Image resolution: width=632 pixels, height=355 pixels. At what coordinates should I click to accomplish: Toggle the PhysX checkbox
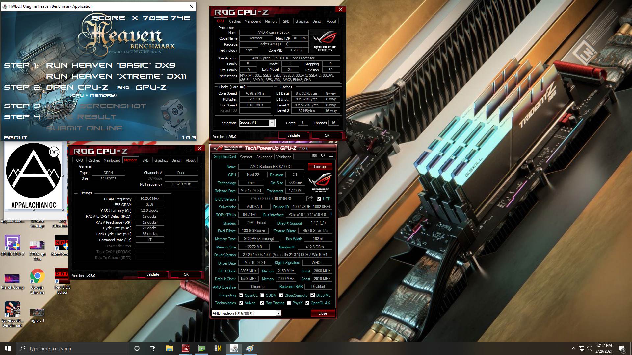point(289,303)
